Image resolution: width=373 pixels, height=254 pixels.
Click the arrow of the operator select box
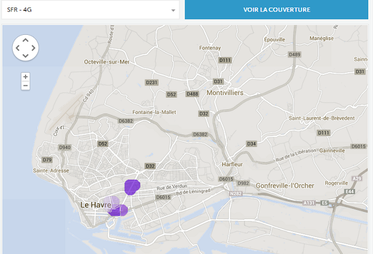173,10
